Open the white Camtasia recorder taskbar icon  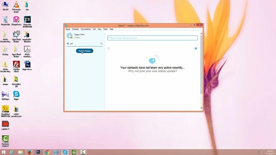tap(83, 152)
